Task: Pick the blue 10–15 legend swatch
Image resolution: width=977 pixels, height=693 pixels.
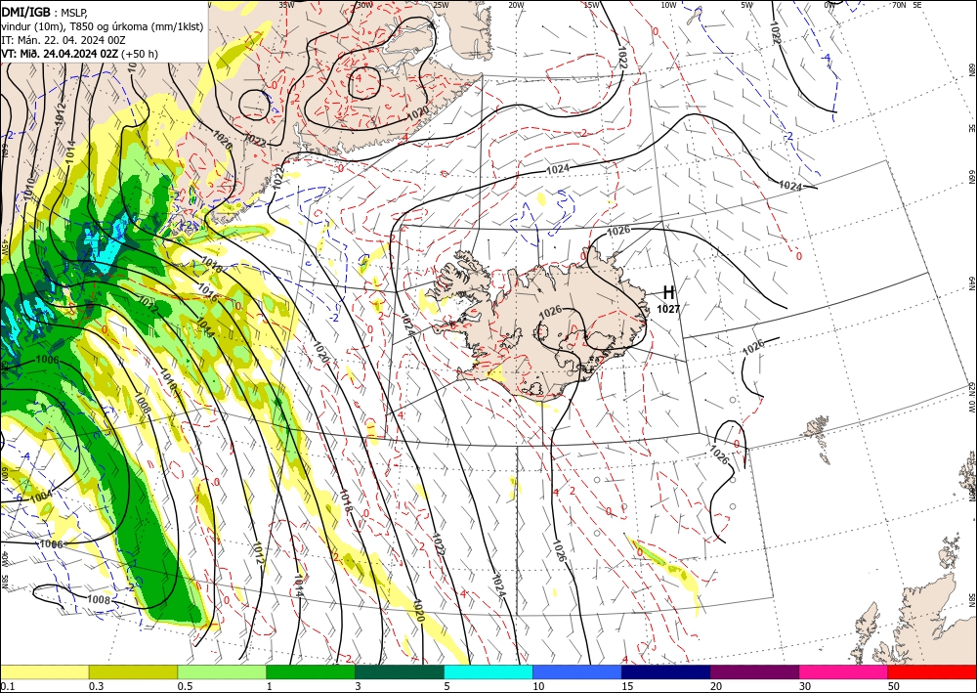Action: click(x=577, y=671)
